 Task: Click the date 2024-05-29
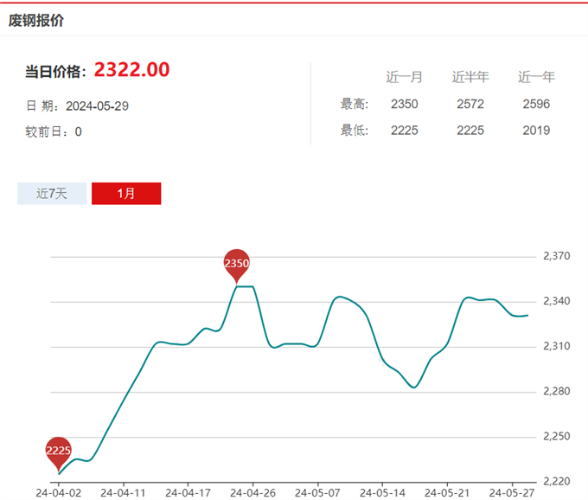click(x=97, y=106)
